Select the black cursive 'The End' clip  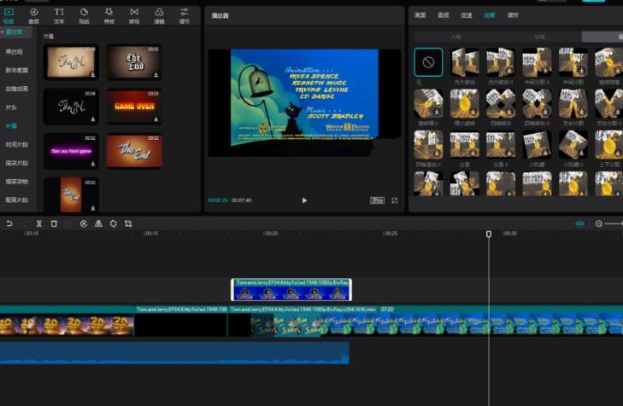pos(71,107)
